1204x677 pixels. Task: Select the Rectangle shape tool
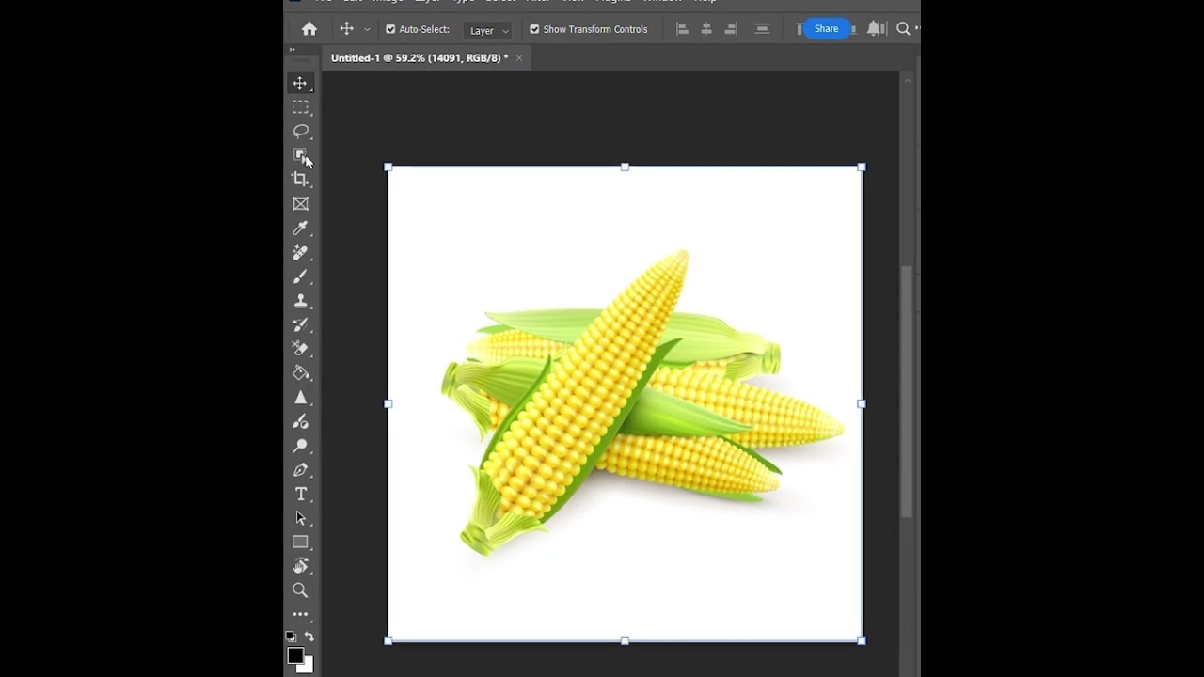click(x=300, y=543)
